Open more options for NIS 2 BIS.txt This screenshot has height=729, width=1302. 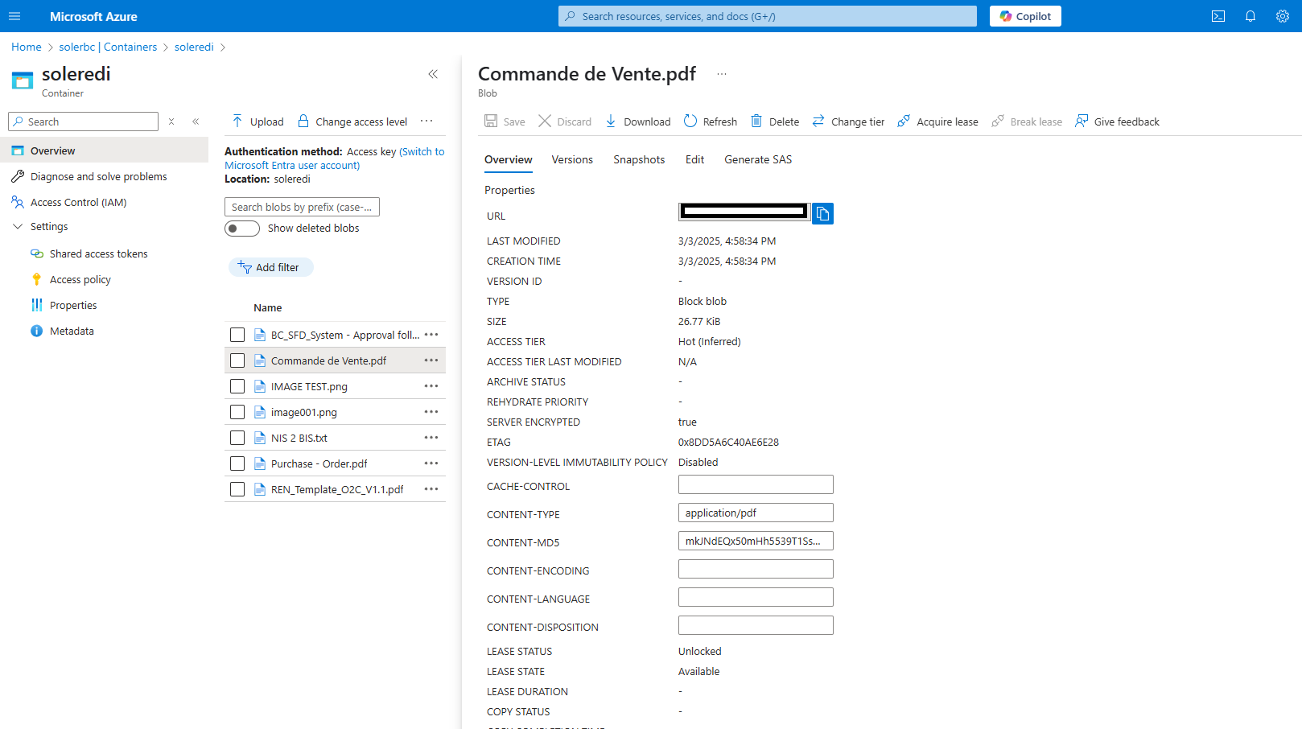[x=431, y=438]
